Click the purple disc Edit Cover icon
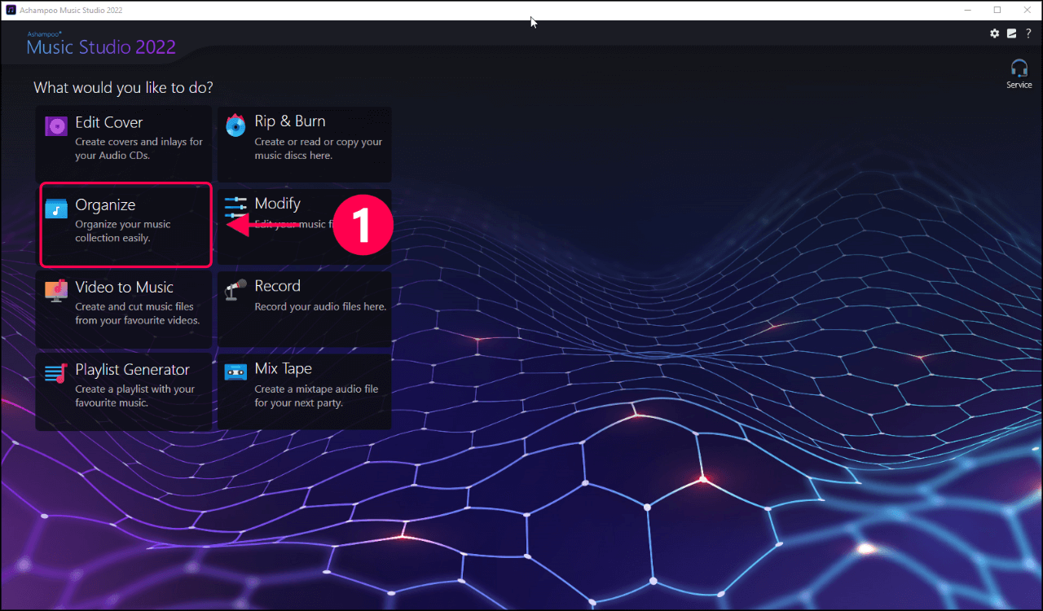Screen dimensions: 1043x611 (56, 126)
